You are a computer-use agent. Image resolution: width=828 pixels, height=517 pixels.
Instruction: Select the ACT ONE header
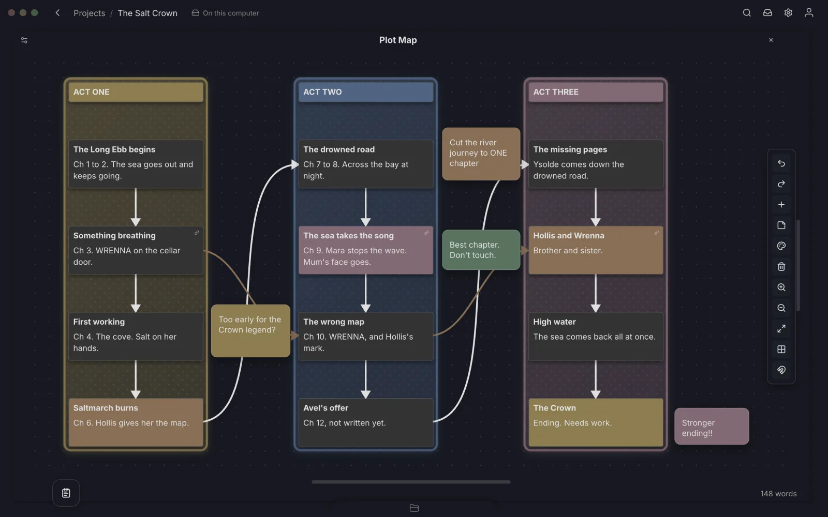pyautogui.click(x=136, y=92)
